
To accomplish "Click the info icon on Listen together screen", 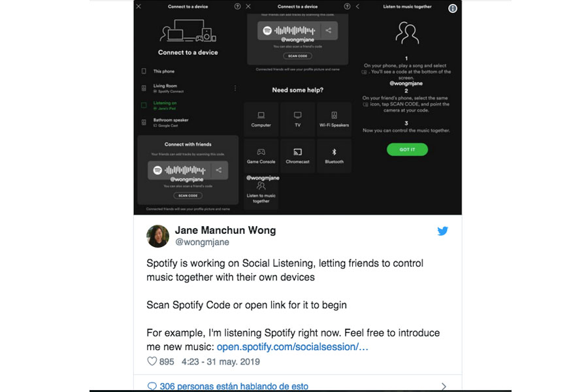I will 453,8.
